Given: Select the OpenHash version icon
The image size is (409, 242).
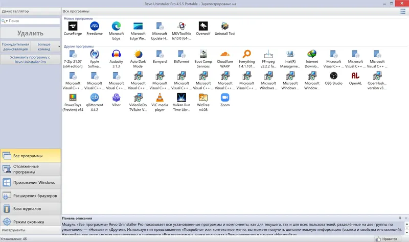Looking at the screenshot, I should tap(377, 76).
